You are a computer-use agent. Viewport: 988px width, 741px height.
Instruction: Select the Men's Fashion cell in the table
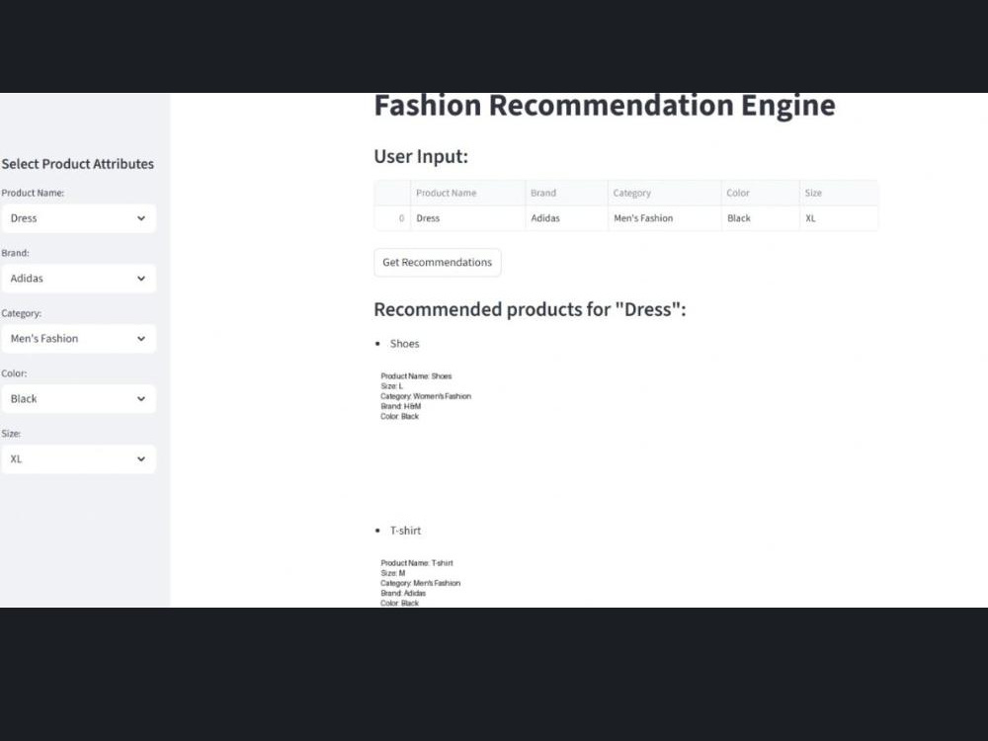(x=665, y=218)
